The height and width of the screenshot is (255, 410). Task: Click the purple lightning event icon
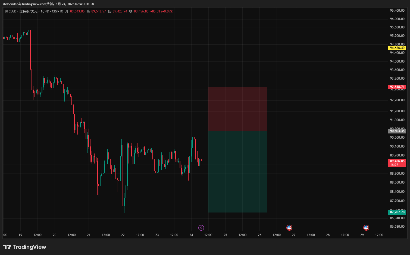coord(201,228)
